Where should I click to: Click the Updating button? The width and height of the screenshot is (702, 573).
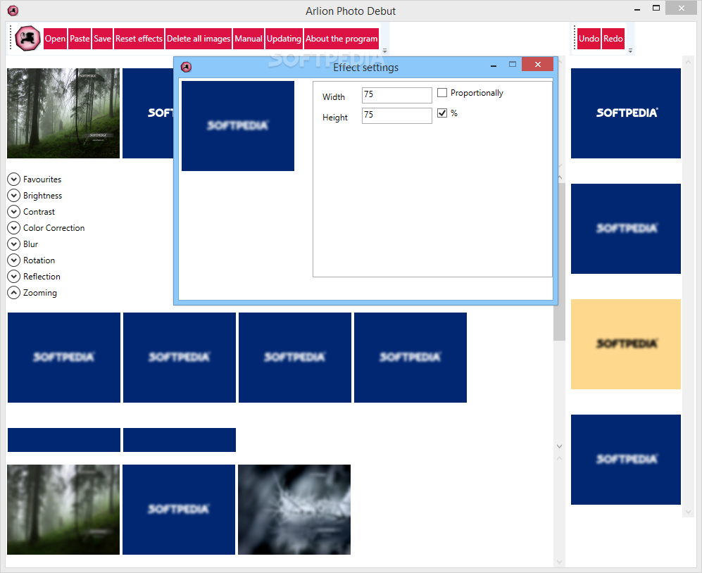tap(284, 39)
